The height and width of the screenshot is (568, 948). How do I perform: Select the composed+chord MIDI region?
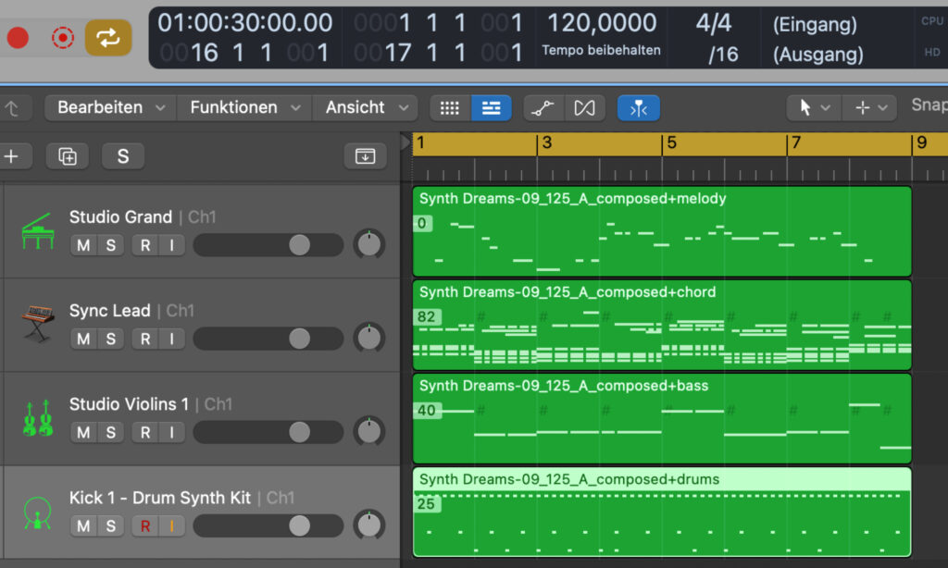pyautogui.click(x=662, y=325)
